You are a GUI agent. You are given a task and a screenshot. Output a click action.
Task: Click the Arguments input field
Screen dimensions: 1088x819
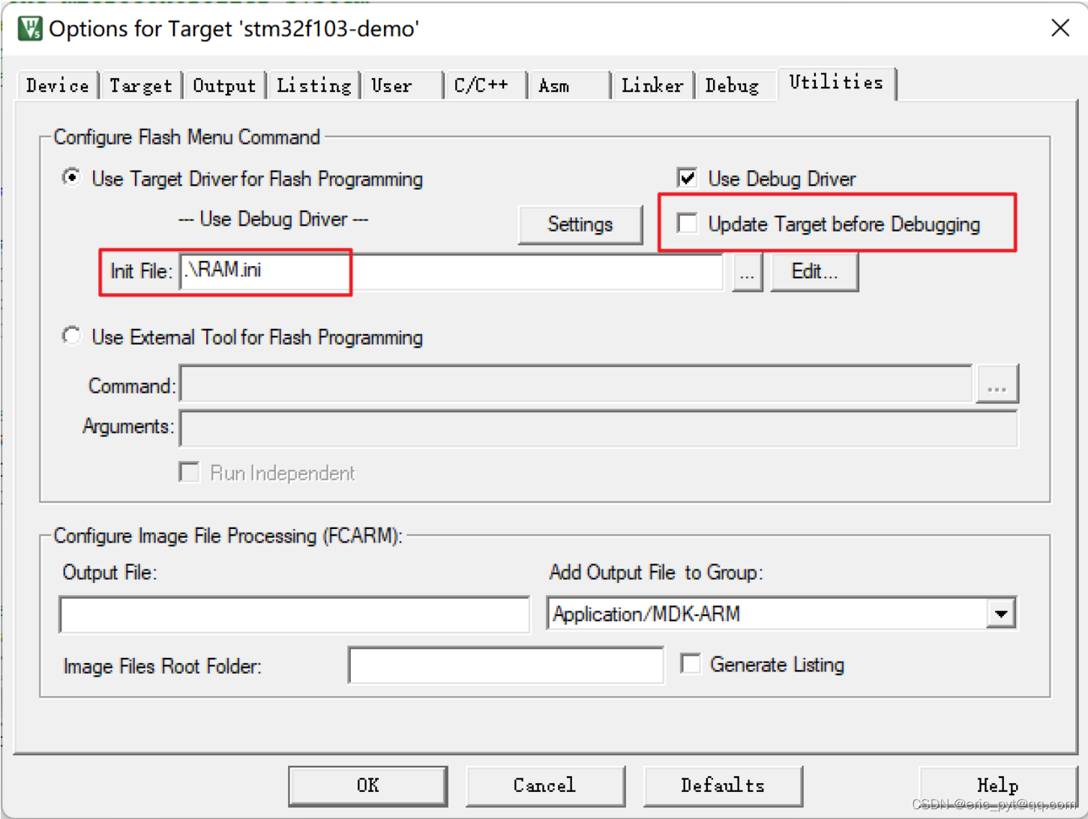click(x=598, y=428)
